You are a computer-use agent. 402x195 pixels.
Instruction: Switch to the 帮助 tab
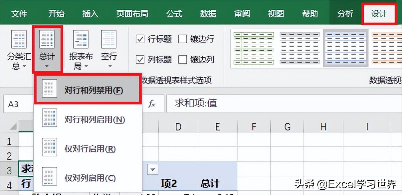click(x=310, y=14)
